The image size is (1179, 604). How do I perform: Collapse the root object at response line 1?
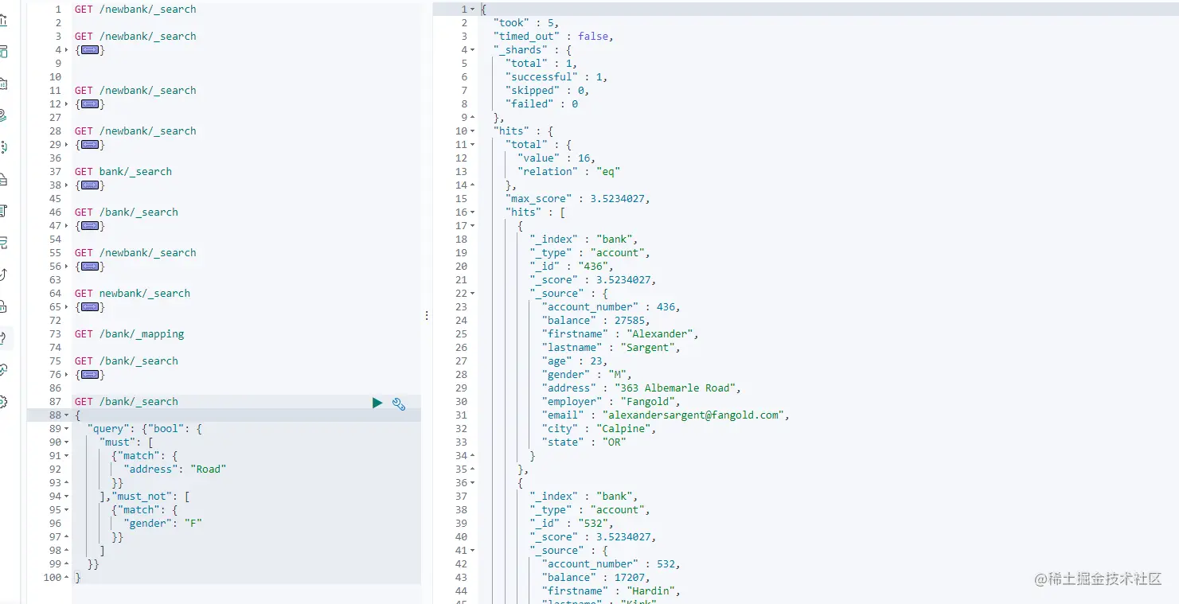coord(473,10)
